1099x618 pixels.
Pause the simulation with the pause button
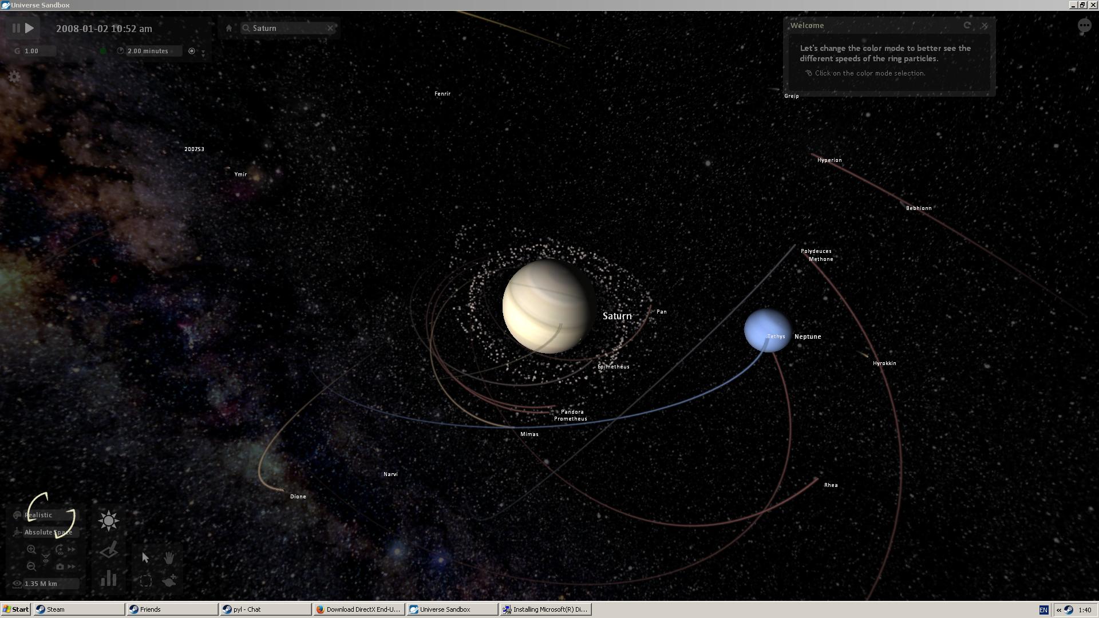16,28
